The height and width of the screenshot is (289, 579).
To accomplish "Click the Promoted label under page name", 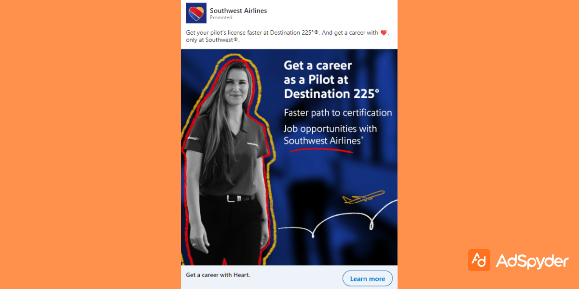I will tap(221, 18).
